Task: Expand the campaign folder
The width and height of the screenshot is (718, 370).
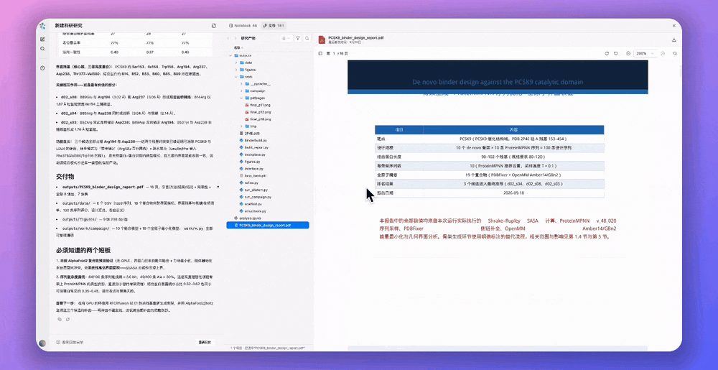Action: 241,91
